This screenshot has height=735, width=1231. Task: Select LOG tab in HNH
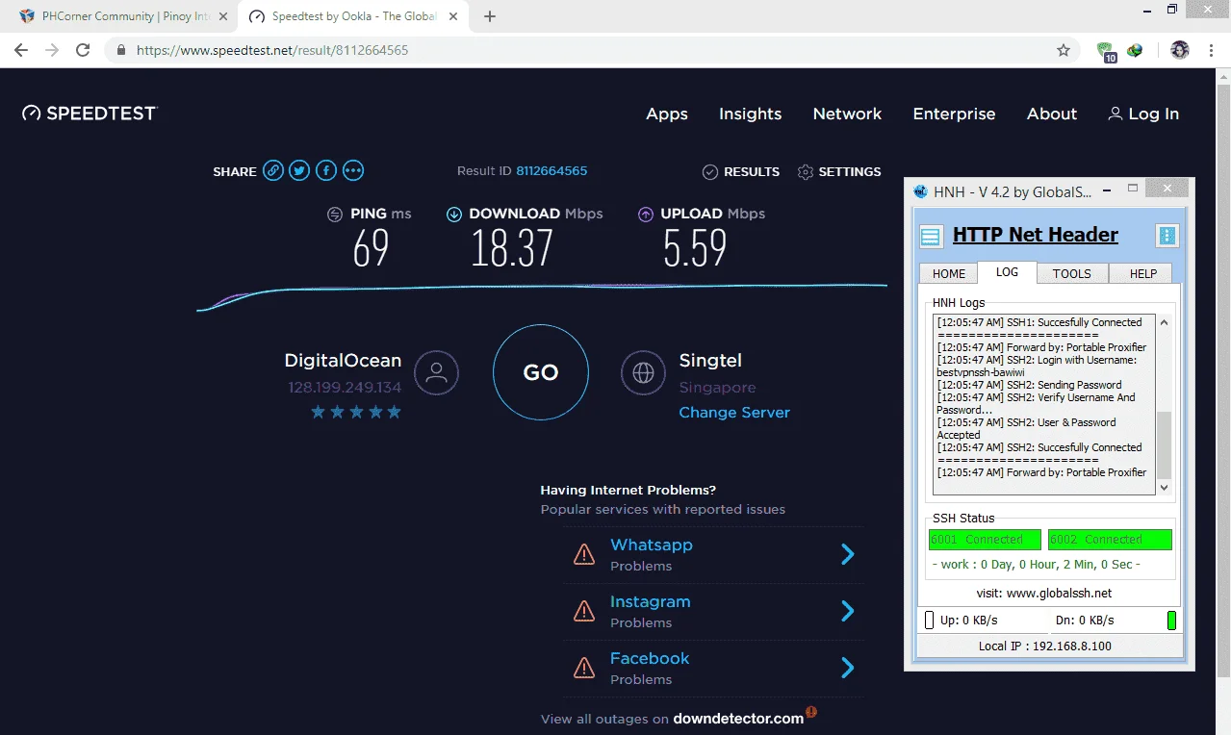[x=1007, y=272]
